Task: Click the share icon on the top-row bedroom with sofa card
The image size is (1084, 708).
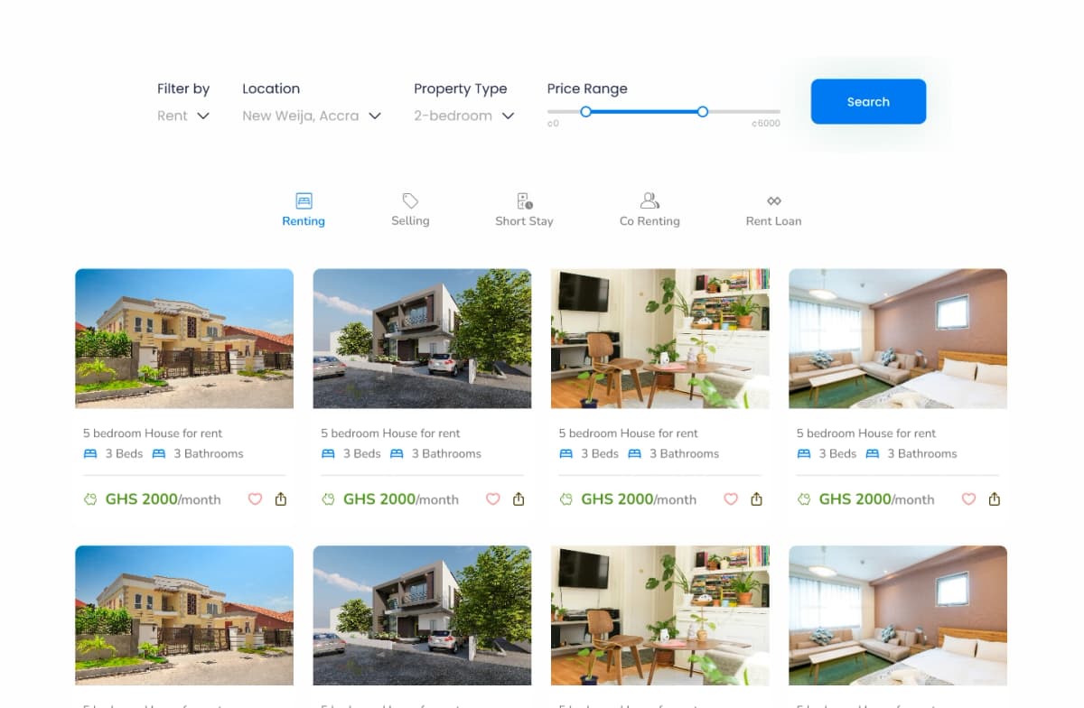Action: [995, 498]
